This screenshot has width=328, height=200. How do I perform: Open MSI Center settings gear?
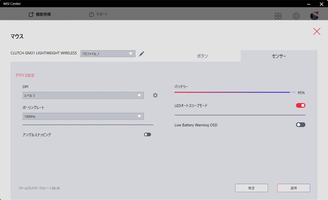tap(296, 16)
